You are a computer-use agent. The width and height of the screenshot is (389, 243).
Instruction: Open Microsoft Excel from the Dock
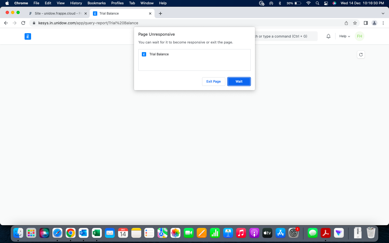(96, 233)
